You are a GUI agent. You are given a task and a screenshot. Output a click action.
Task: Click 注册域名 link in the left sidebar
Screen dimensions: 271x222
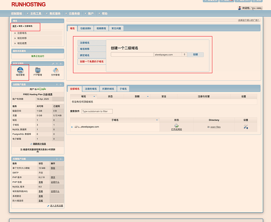coord(22,33)
